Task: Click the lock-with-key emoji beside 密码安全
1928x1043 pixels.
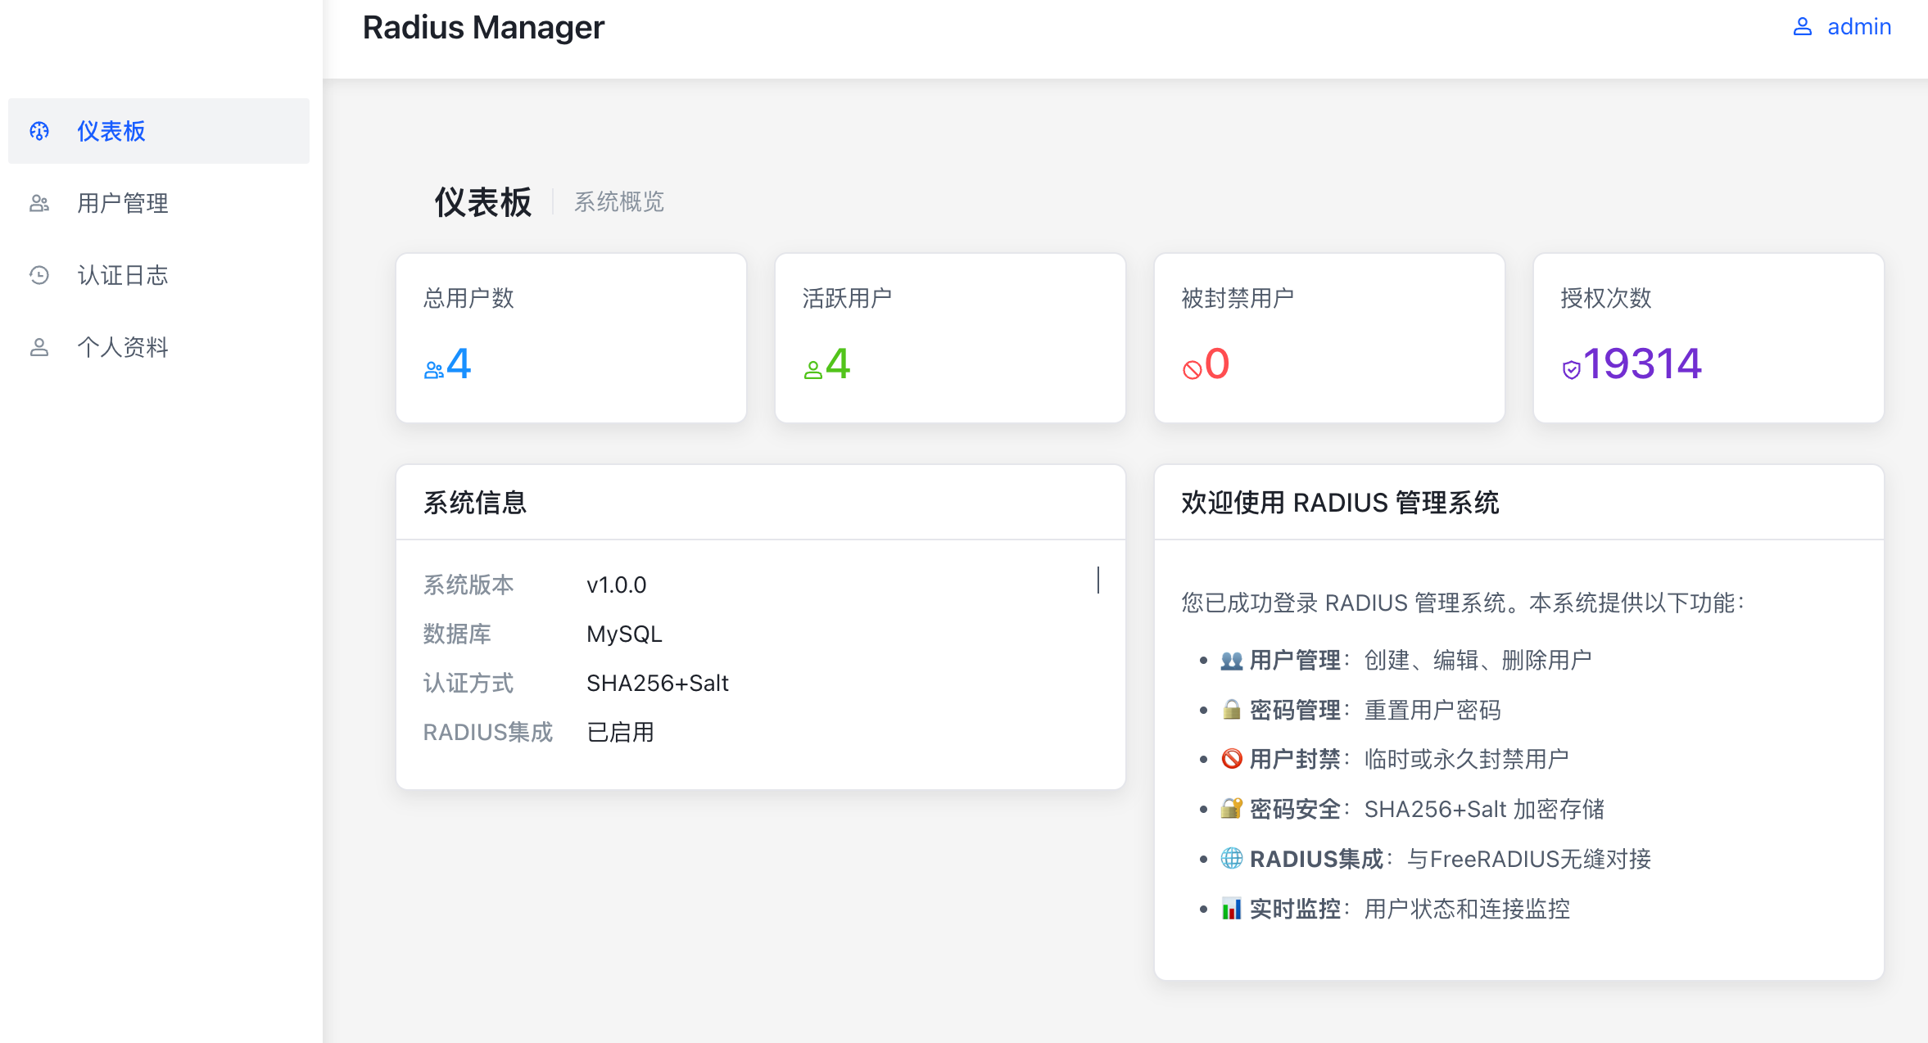Action: click(x=1232, y=809)
